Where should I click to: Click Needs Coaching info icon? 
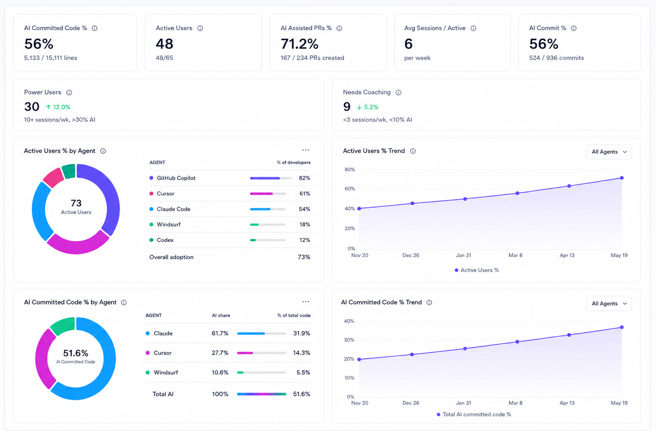[x=398, y=92]
